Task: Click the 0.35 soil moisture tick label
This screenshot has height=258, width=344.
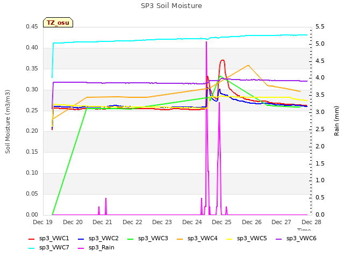Action: 32,69
